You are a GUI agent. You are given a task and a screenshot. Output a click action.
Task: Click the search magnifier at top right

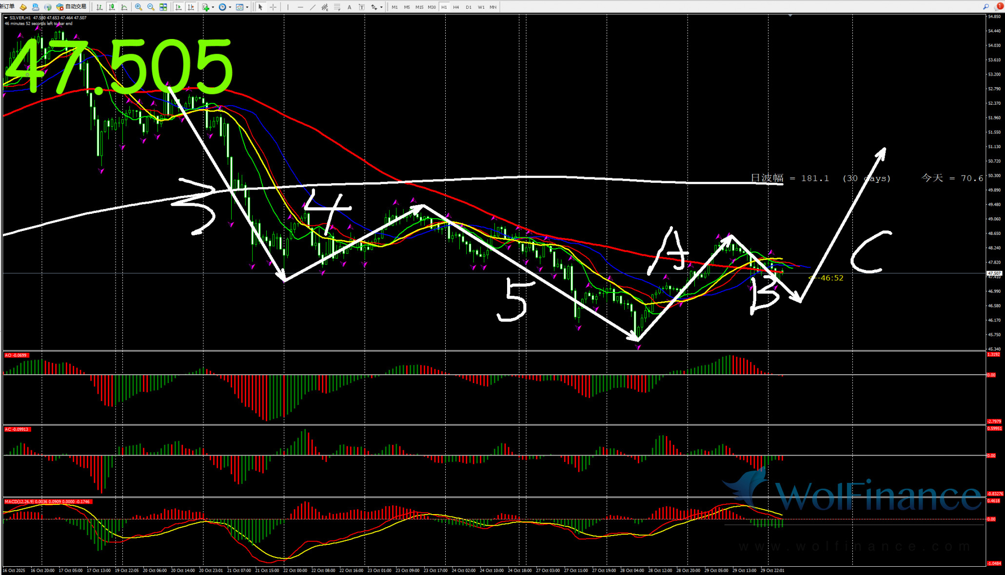click(x=985, y=7)
